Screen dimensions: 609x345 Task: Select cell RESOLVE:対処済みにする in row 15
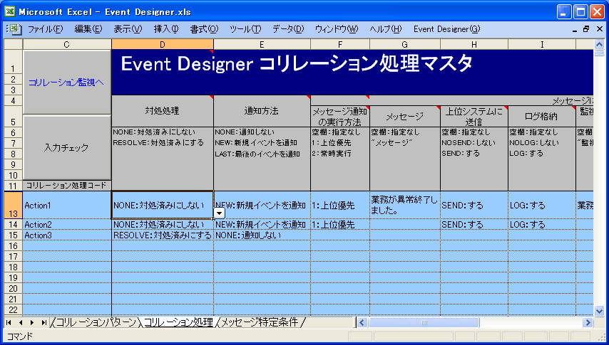tap(163, 235)
